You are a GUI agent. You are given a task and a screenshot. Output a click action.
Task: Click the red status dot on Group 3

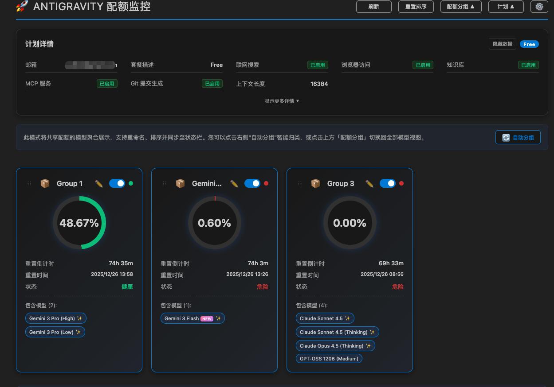pyautogui.click(x=402, y=183)
